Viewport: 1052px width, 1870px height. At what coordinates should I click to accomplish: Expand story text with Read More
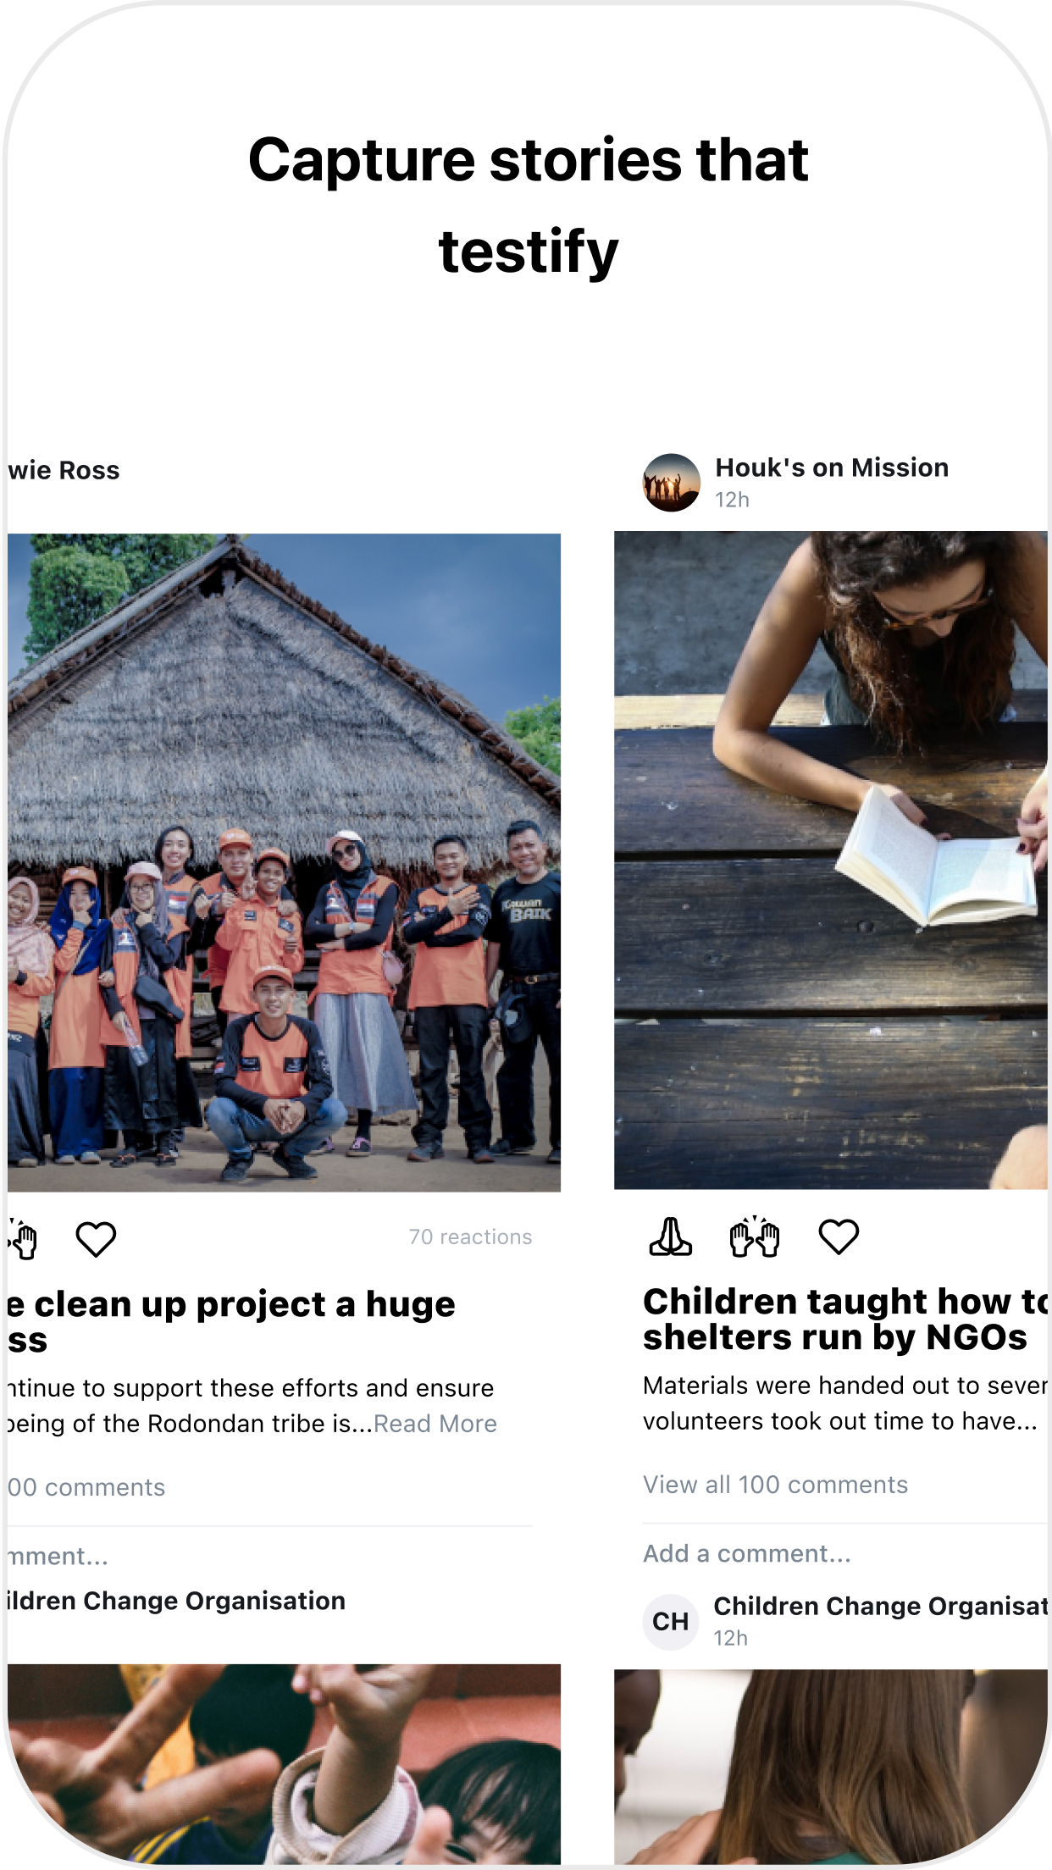tap(435, 1424)
